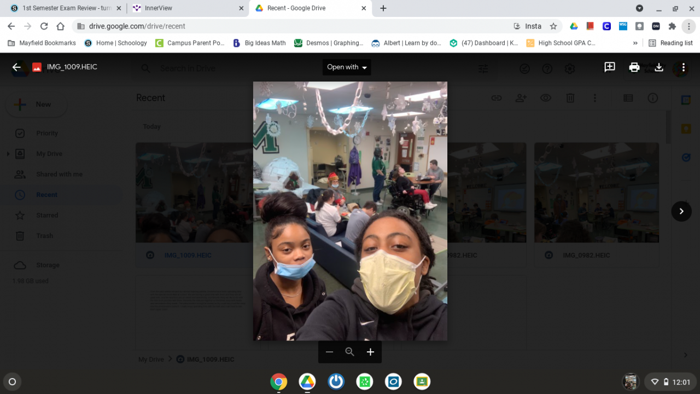Move selected file to trash

point(570,98)
